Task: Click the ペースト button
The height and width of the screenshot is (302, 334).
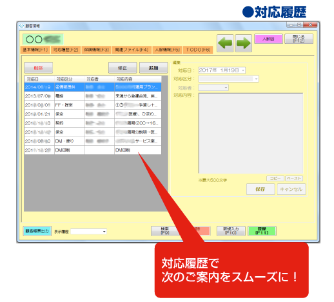Action: coord(294,178)
